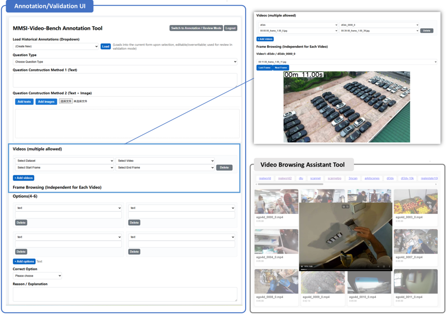Select the ego4d_0003_0.mp4 video thumbnail
This screenshot has width=446, height=314.
pos(416,201)
